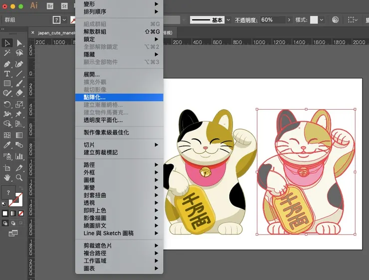Expand the 鎖定 submenu
The image size is (369, 280).
click(x=119, y=39)
